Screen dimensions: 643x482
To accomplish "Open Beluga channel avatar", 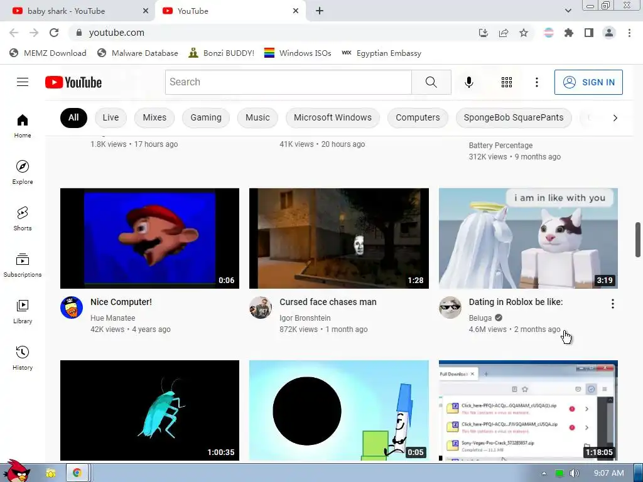I will coord(450,308).
